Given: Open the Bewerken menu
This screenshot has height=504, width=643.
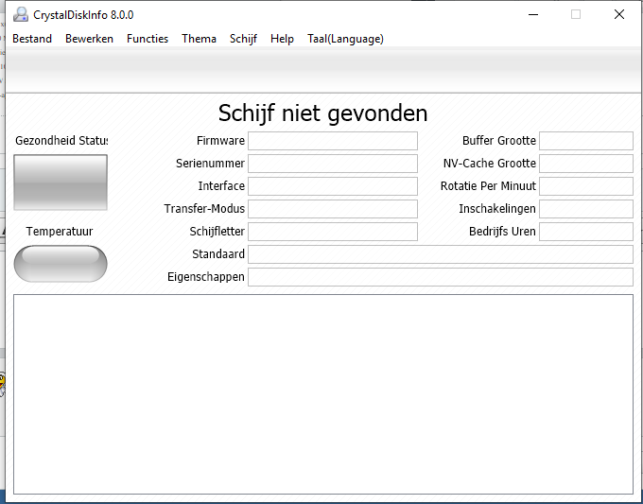Looking at the screenshot, I should pyautogui.click(x=89, y=39).
